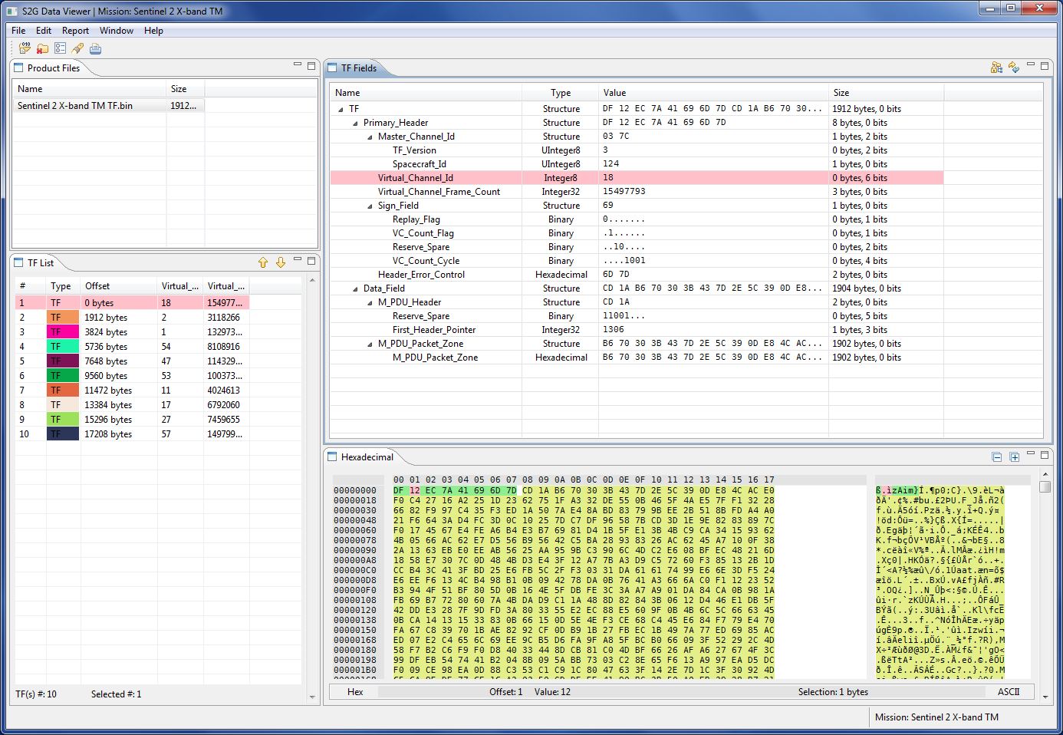Viewport: 1063px width, 735px height.
Task: Click the pen-shaped toolbar icon
Action: [77, 48]
